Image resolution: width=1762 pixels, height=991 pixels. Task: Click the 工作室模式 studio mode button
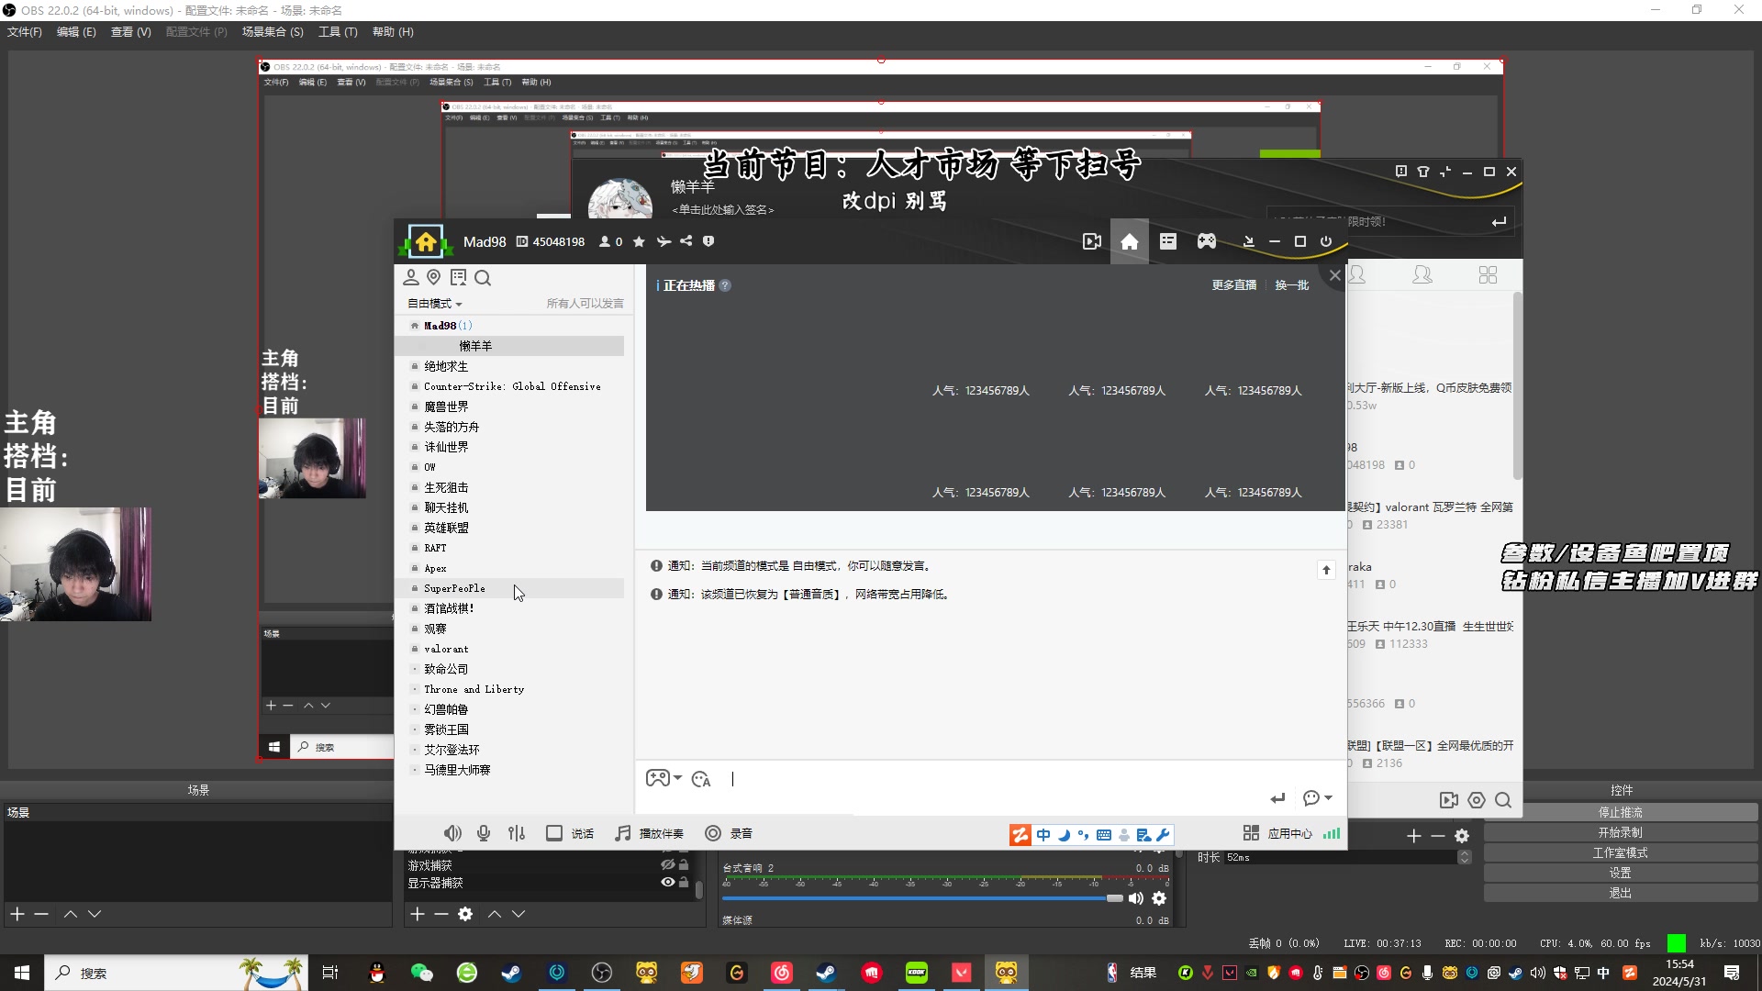click(1621, 852)
